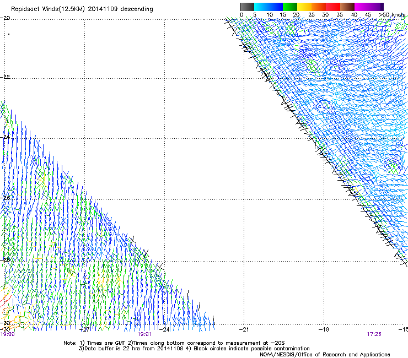
Task: Click the -27 longitude axis label
Action: point(84,329)
